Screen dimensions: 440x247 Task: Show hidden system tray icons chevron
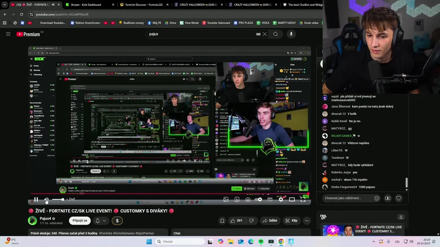coord(374,242)
